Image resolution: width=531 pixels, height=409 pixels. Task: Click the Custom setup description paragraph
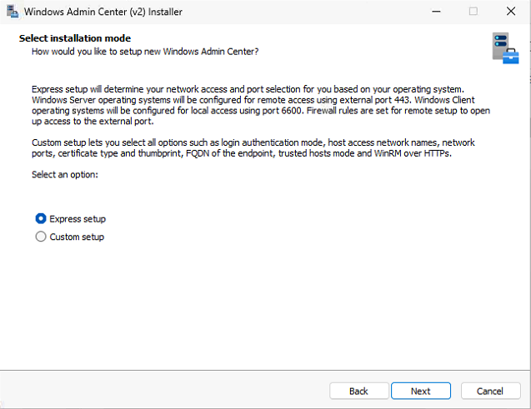coord(253,147)
